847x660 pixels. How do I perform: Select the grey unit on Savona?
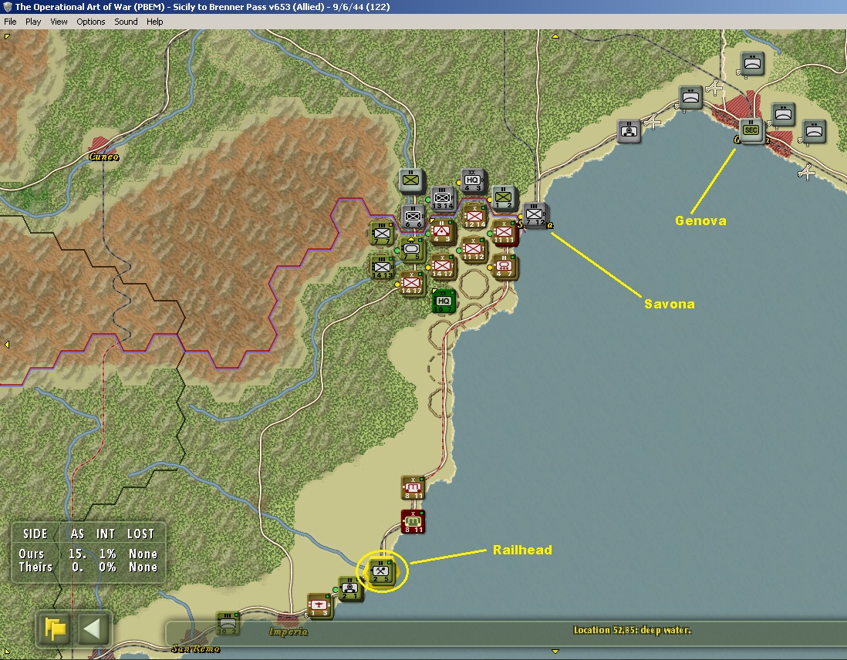(535, 215)
